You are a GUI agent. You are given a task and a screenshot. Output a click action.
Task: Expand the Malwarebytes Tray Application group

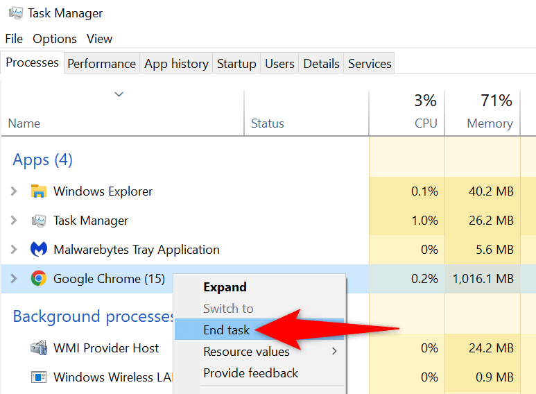tap(14, 250)
